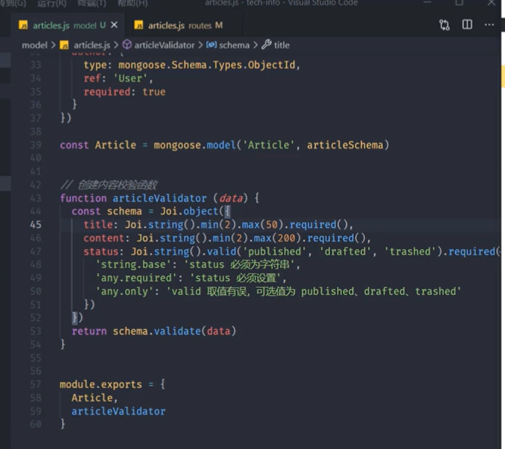505x449 pixels.
Task: Open the Run (运行) menu
Action: click(x=51, y=3)
